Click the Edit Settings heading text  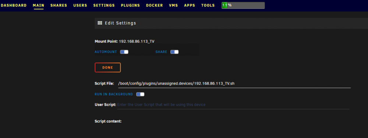120,23
